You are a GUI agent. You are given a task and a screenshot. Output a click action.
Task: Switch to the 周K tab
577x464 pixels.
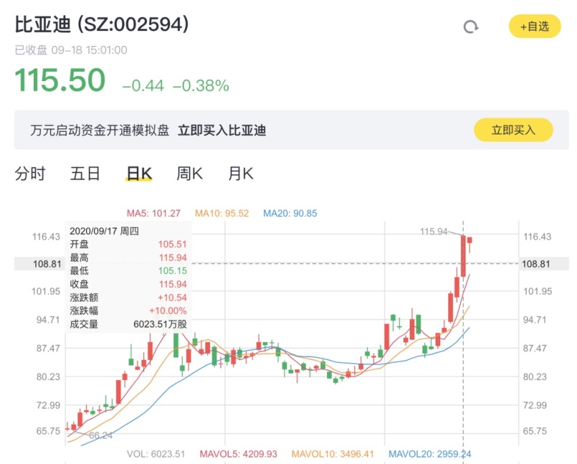190,174
